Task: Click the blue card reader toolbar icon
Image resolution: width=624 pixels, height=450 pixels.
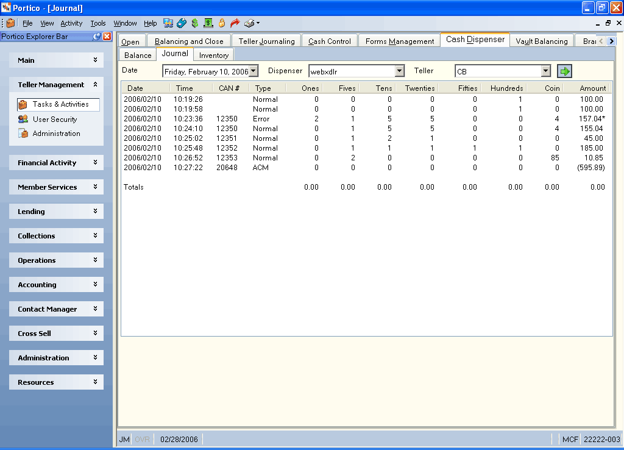Action: click(x=182, y=23)
